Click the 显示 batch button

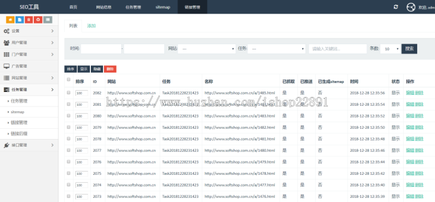(84, 69)
